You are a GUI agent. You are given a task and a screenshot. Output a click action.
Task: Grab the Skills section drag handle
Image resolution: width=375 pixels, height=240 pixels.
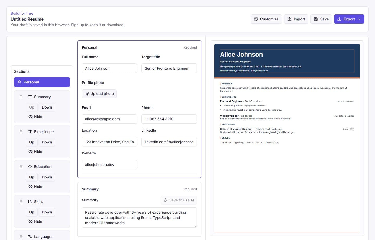pyautogui.click(x=21, y=202)
